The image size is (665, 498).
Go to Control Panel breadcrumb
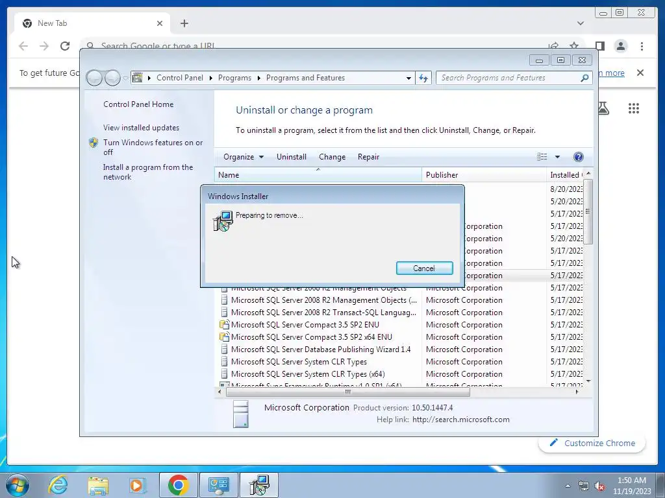180,78
